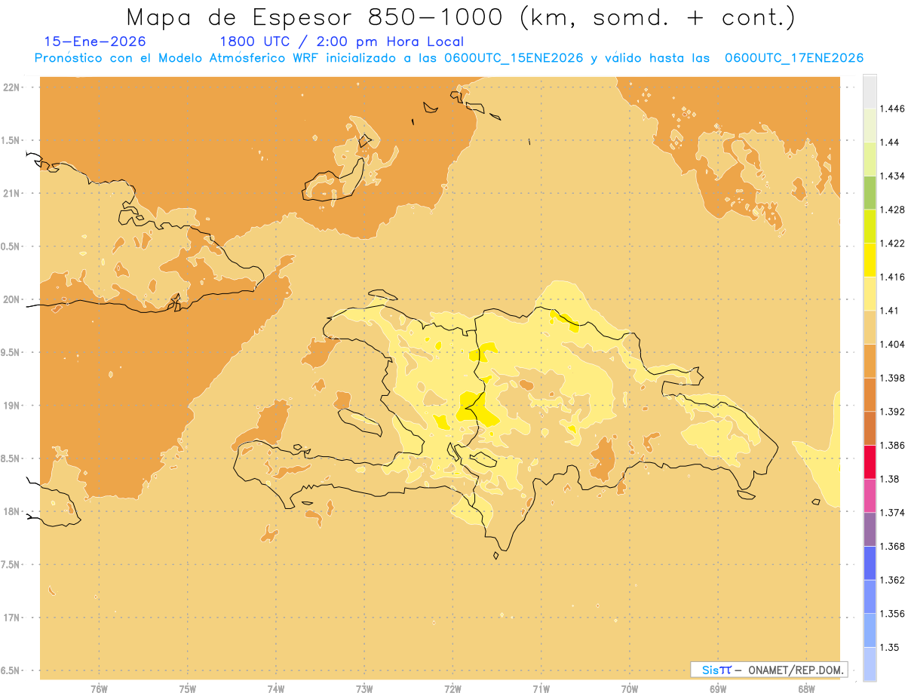Click the legend value '1.35'
Screen dimensions: 905x699
(889, 647)
